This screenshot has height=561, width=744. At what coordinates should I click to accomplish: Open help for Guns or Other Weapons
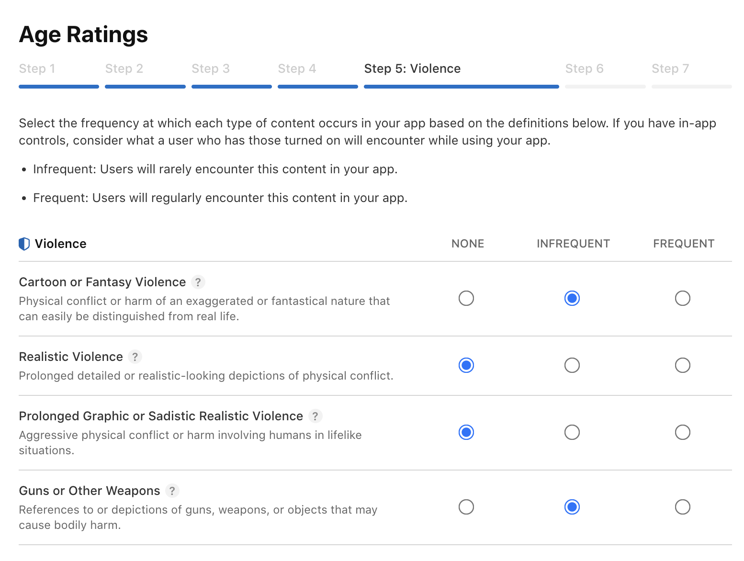(x=173, y=491)
